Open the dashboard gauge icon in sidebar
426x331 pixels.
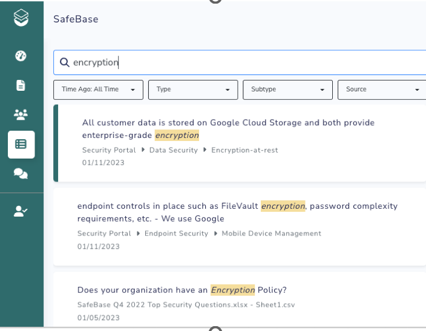[x=21, y=56]
